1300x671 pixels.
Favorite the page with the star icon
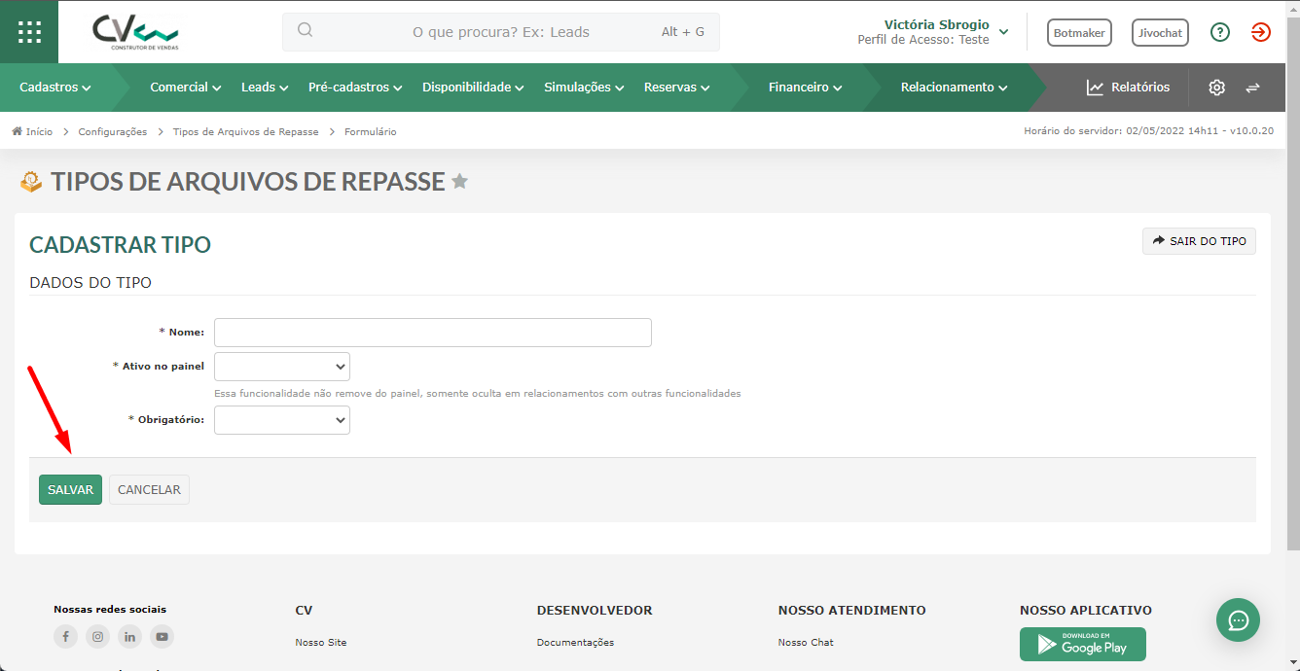460,181
